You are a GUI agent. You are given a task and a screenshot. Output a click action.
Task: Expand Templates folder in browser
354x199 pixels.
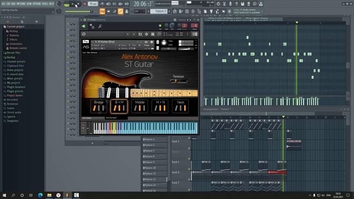click(12, 121)
